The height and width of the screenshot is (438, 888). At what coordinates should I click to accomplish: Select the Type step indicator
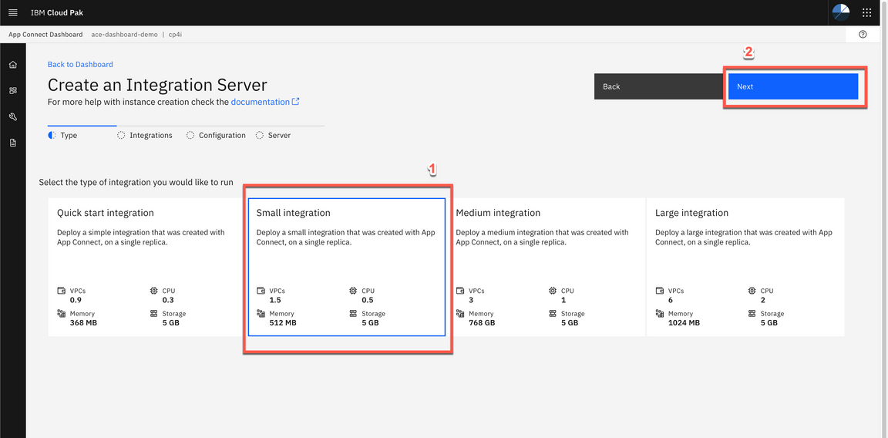click(x=63, y=136)
